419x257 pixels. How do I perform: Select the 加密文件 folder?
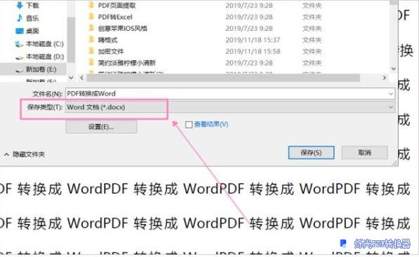click(x=111, y=51)
